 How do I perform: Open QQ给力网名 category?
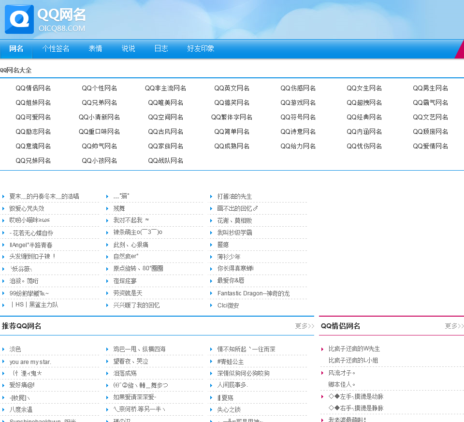click(x=298, y=146)
